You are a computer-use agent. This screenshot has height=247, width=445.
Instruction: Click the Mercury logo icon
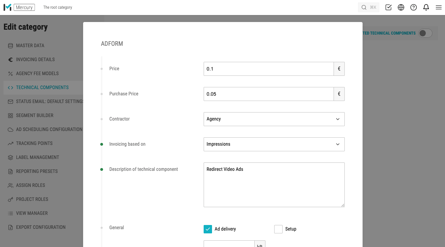[7, 7]
